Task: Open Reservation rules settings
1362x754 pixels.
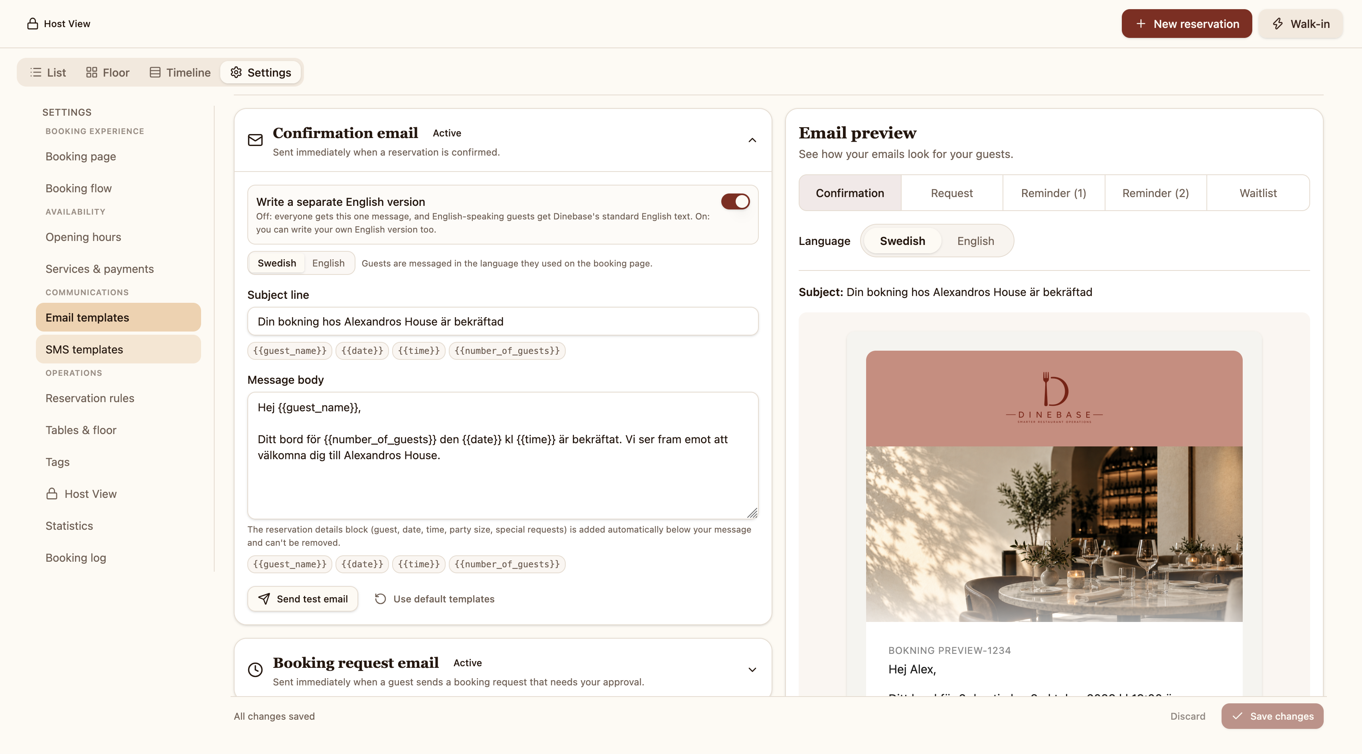Action: (118, 398)
